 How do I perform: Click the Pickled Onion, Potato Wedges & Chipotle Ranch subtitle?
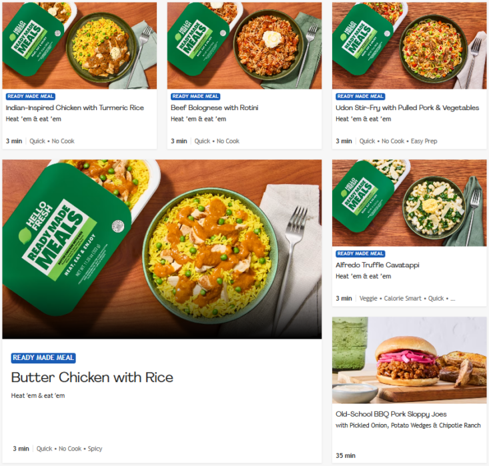[x=408, y=425]
